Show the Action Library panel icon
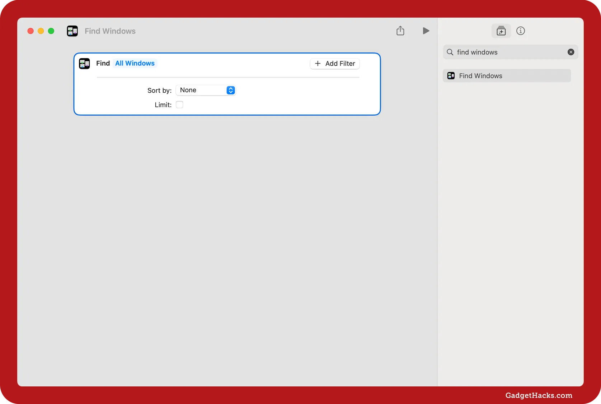601x404 pixels. (x=501, y=31)
